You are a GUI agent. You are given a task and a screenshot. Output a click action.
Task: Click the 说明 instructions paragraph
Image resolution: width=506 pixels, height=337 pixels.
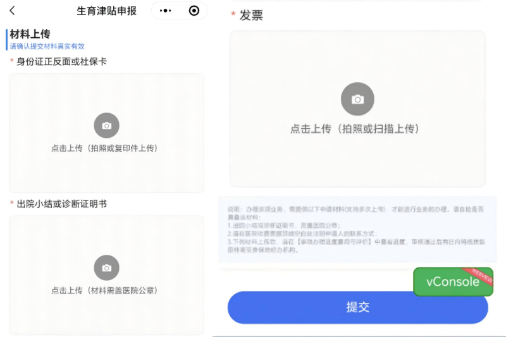point(357,229)
